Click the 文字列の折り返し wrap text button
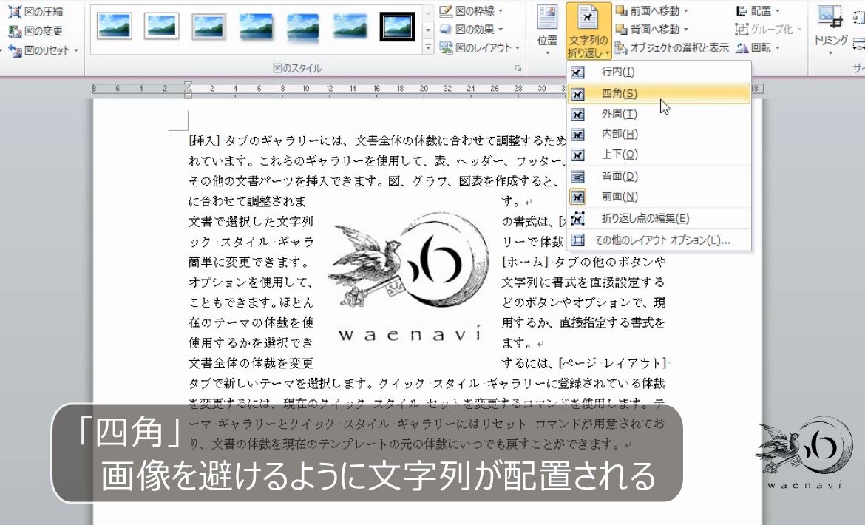Viewport: 865px width, 525px height. [x=588, y=31]
